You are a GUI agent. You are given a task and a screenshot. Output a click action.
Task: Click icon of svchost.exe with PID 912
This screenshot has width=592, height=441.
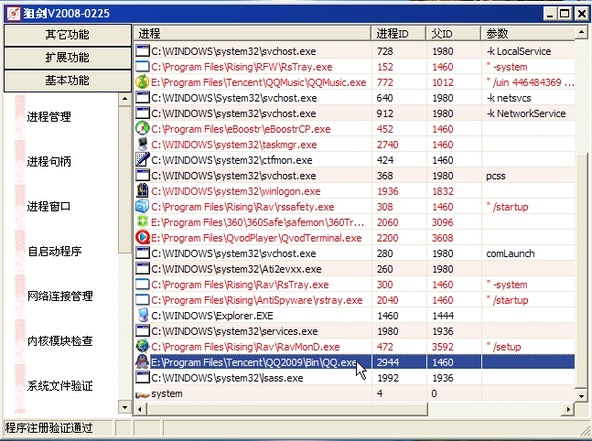pyautogui.click(x=143, y=113)
